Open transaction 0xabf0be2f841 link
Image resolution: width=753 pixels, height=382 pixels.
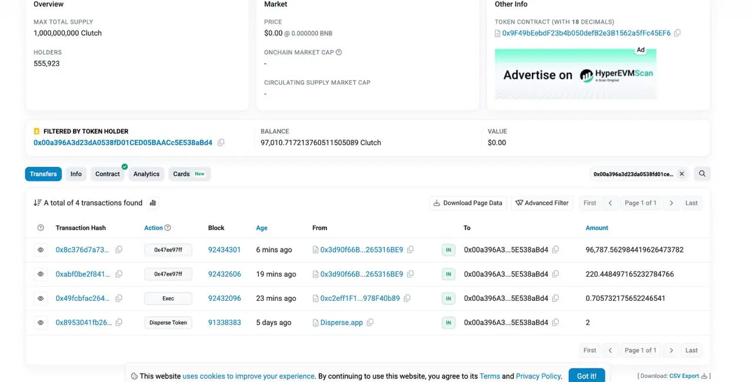(x=82, y=274)
